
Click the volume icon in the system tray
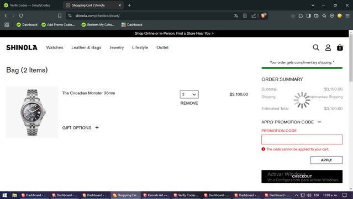[309, 195]
